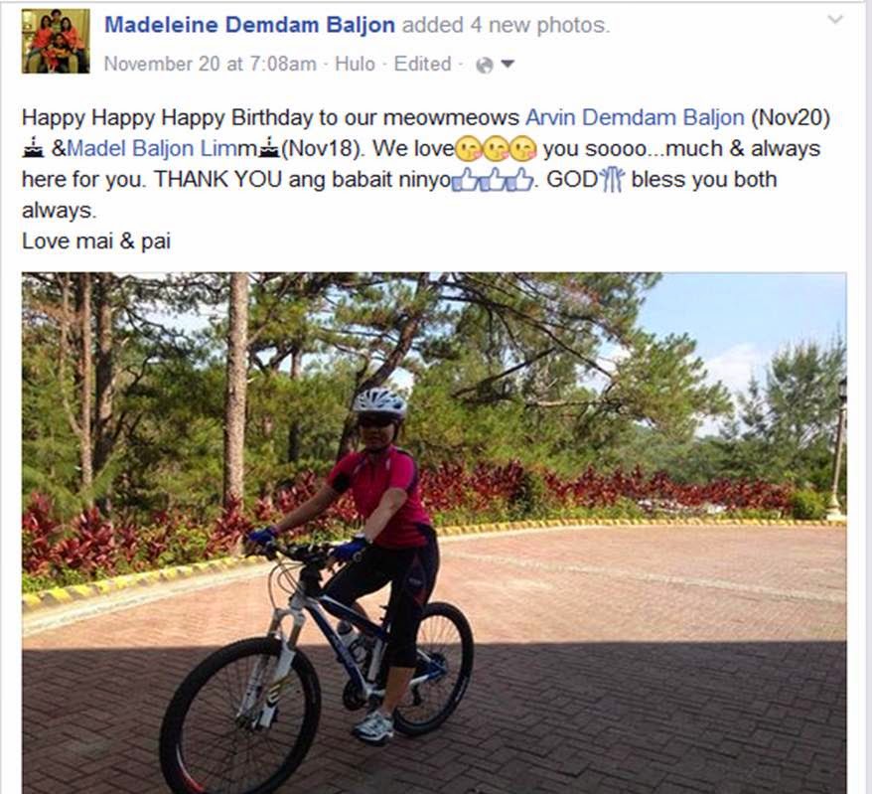
Task: Expand the privacy audience dropdown arrow
Action: 508,64
